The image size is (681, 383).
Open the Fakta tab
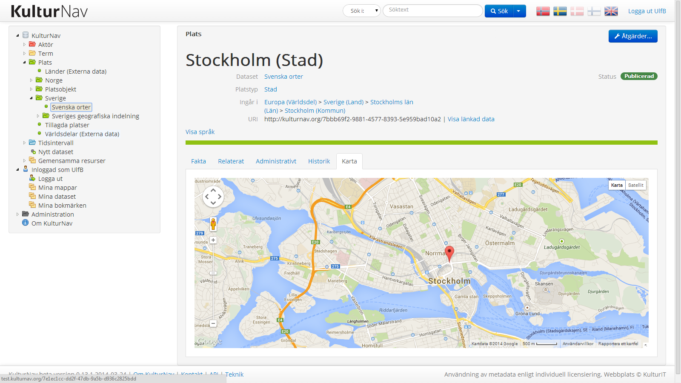198,161
